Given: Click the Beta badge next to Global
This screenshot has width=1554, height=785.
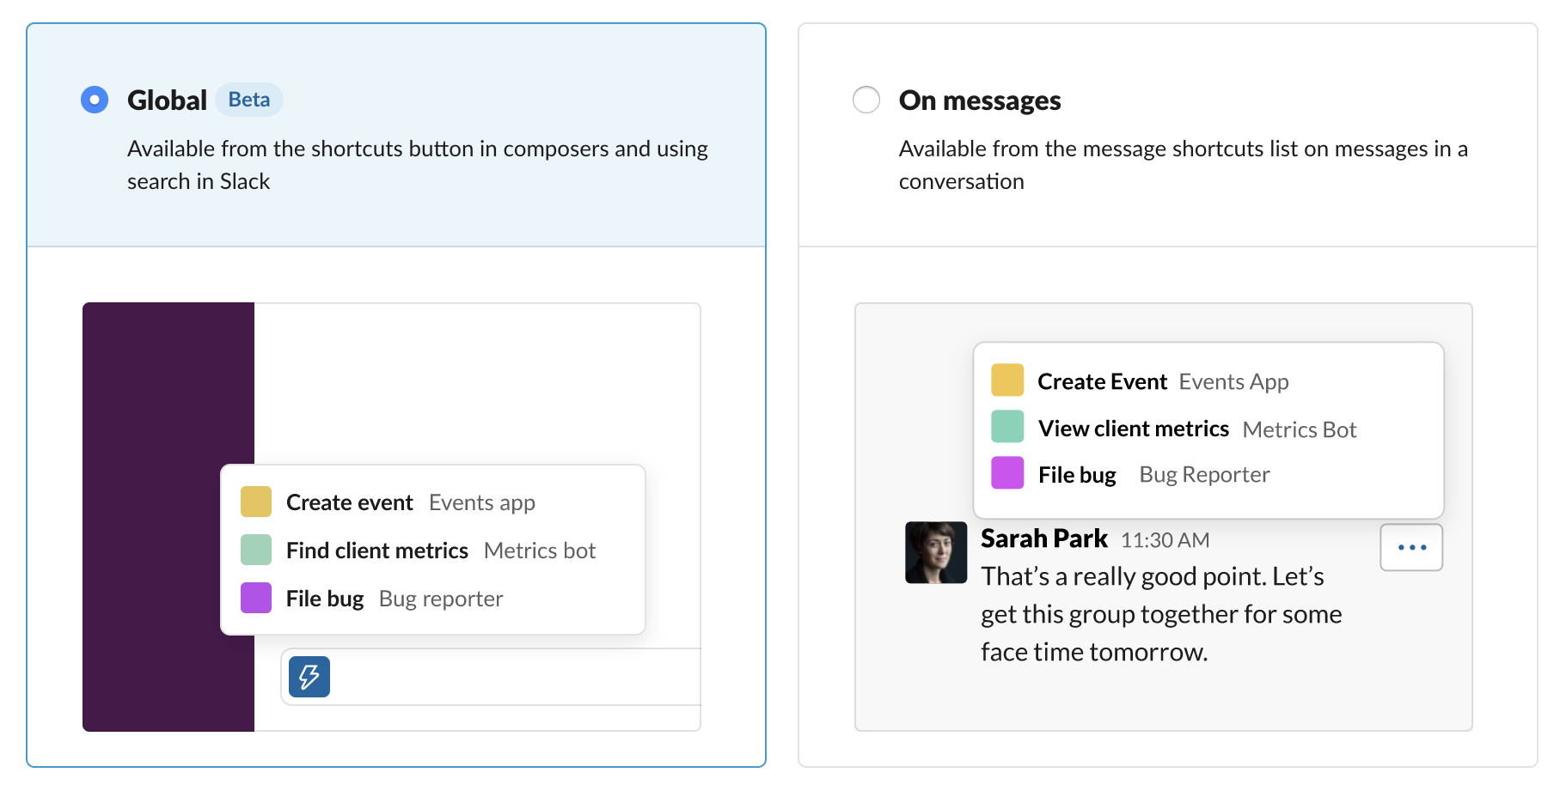Looking at the screenshot, I should (249, 100).
